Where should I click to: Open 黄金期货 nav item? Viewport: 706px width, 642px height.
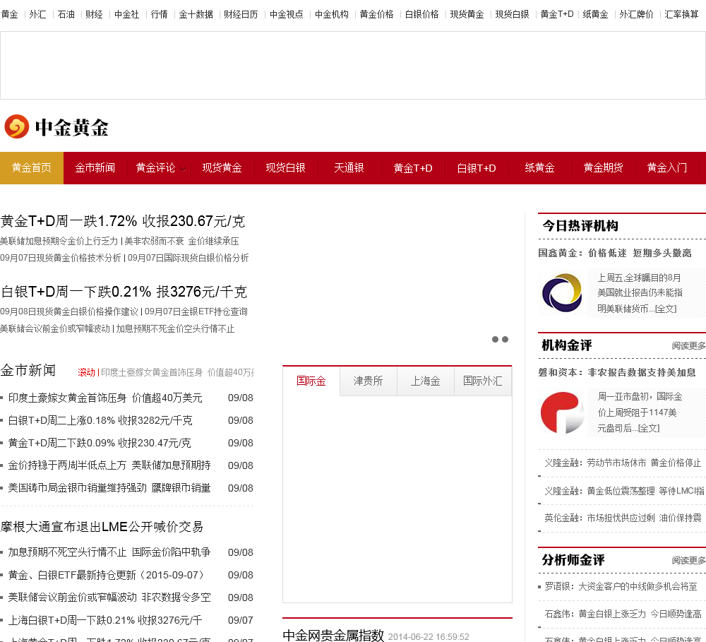coord(604,168)
